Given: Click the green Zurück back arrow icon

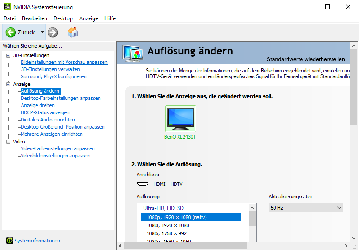Looking at the screenshot, I should pyautogui.click(x=11, y=32).
